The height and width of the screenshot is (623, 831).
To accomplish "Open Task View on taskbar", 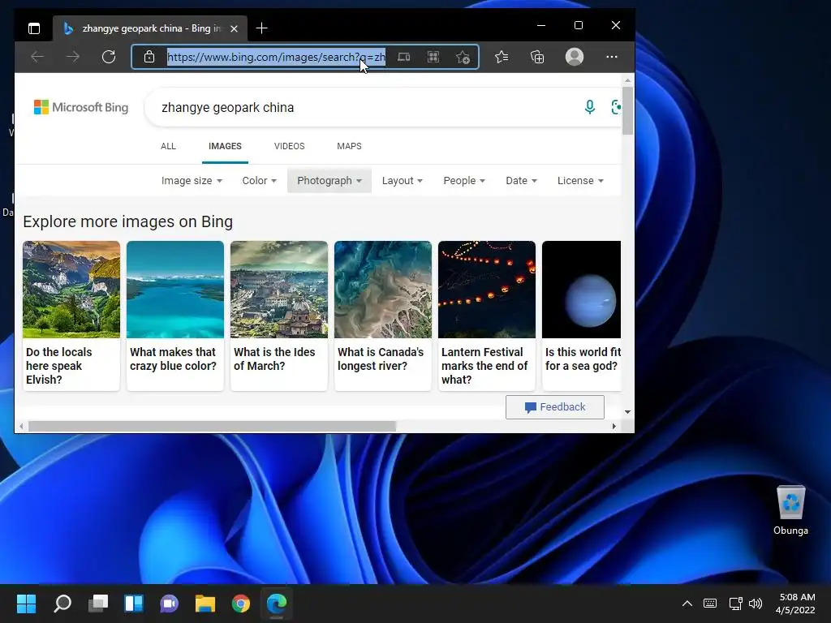I will pos(98,604).
